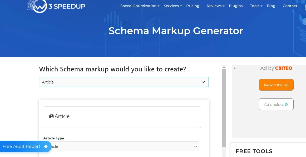Open the Free Audit Report panel
The image size is (306, 157).
tap(21, 146)
